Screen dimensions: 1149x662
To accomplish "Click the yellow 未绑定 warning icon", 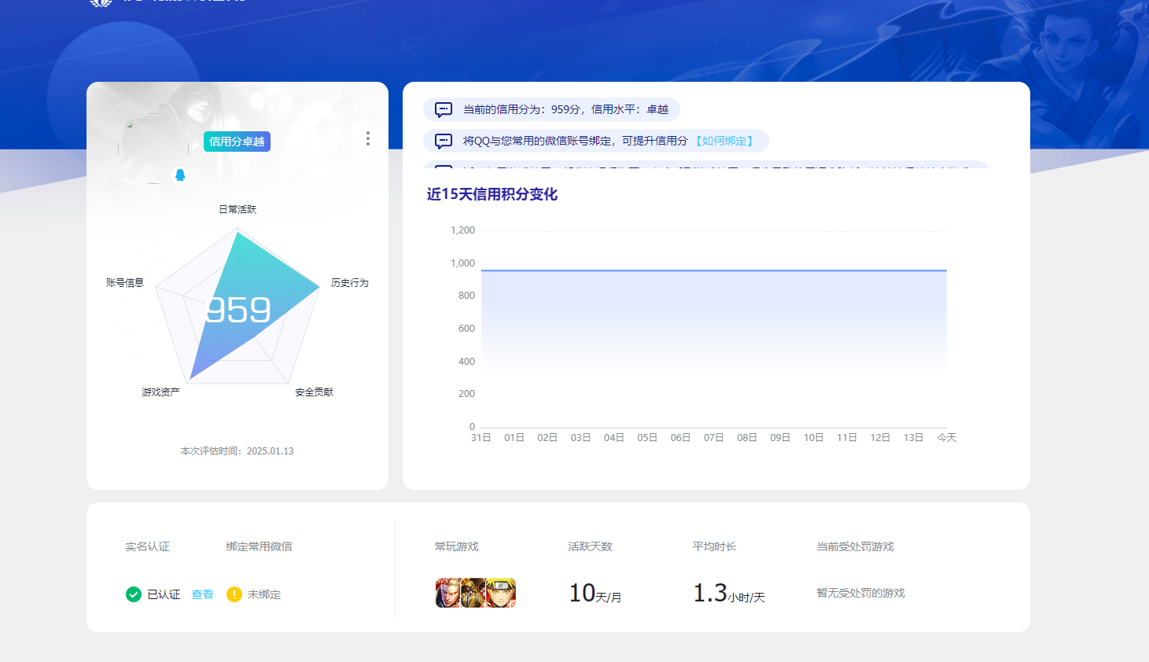I will coord(234,594).
